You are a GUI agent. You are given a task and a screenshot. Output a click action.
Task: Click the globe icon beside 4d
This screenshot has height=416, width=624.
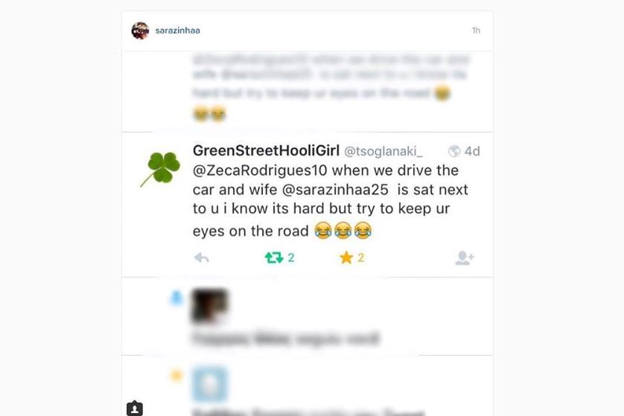click(454, 151)
